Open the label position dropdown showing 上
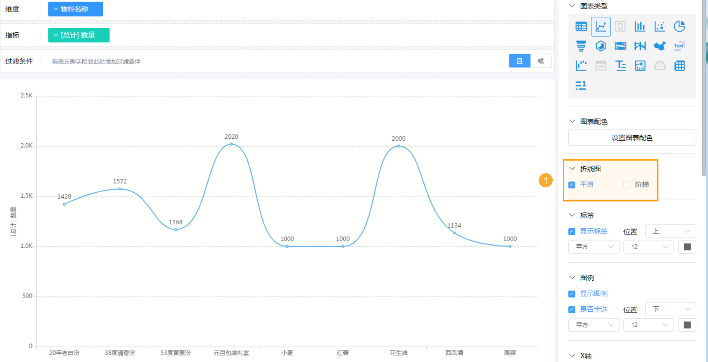 pos(670,231)
